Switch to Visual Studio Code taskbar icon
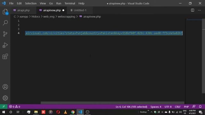 80,112
